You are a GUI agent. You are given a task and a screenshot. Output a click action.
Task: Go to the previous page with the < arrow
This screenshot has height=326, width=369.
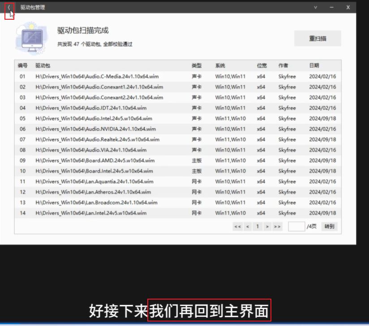pos(247,227)
